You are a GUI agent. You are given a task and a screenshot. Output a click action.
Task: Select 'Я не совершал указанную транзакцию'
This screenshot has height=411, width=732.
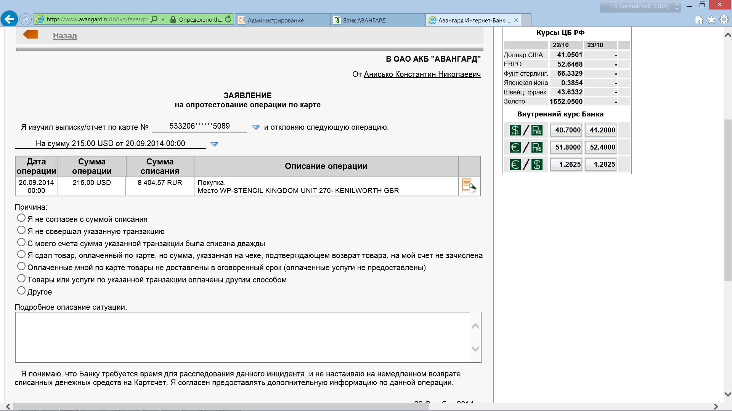pos(21,230)
